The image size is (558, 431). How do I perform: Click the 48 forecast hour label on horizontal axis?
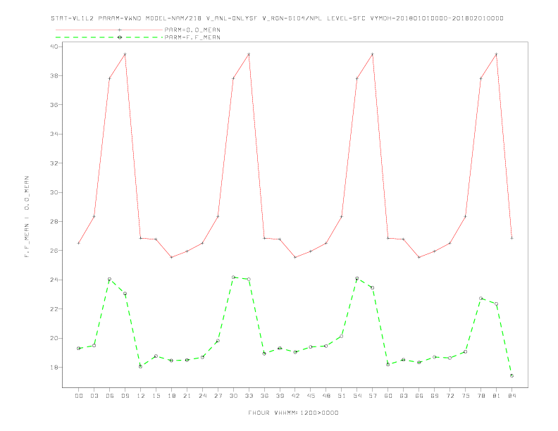(326, 396)
